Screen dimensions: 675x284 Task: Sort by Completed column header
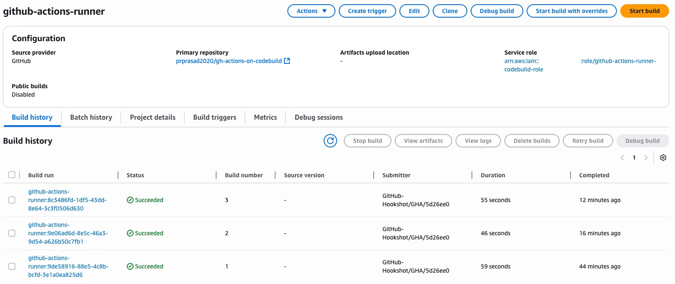[x=594, y=175]
